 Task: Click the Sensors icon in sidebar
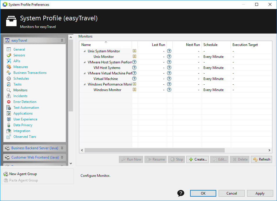[x=9, y=55]
